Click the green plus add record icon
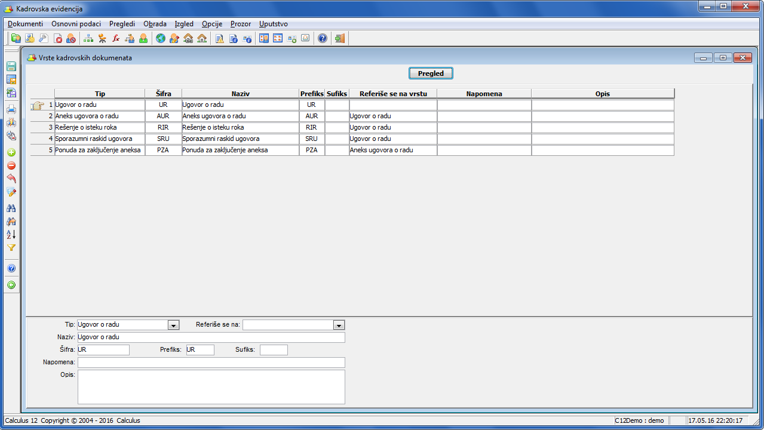This screenshot has width=764, height=430. 11,152
